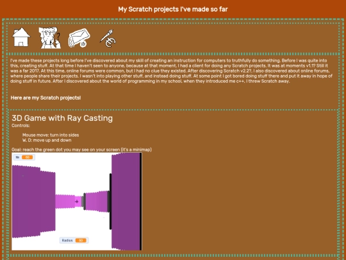Open the home page house icon
Viewport: 346px width, 260px height.
point(21,37)
